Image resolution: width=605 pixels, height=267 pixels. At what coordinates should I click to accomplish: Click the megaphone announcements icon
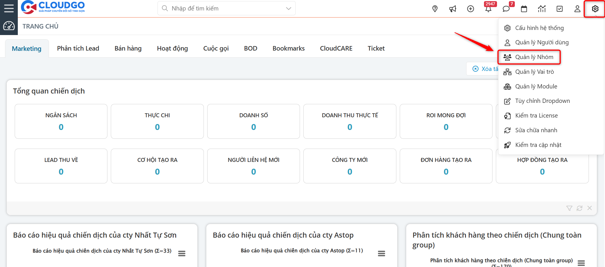click(453, 9)
